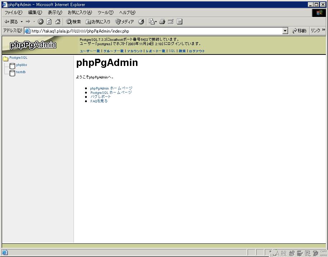This screenshot has width=328, height=257.
Task: Open the History toolbar icon
Action: pos(141,22)
